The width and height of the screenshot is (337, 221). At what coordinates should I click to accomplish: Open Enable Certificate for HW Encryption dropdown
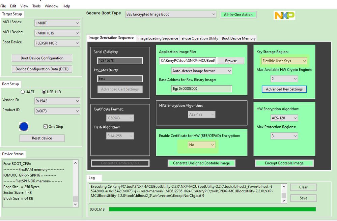201,145
